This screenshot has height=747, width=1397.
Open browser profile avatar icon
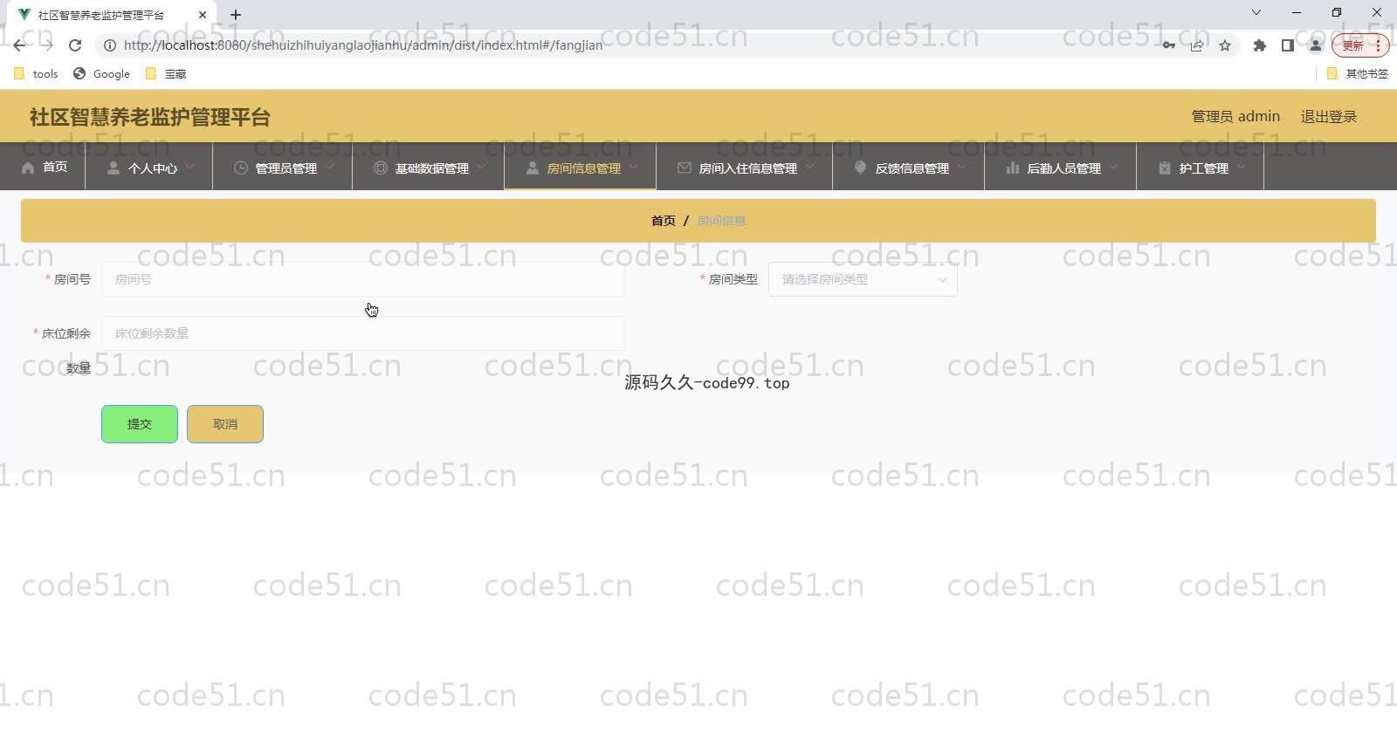(x=1315, y=45)
